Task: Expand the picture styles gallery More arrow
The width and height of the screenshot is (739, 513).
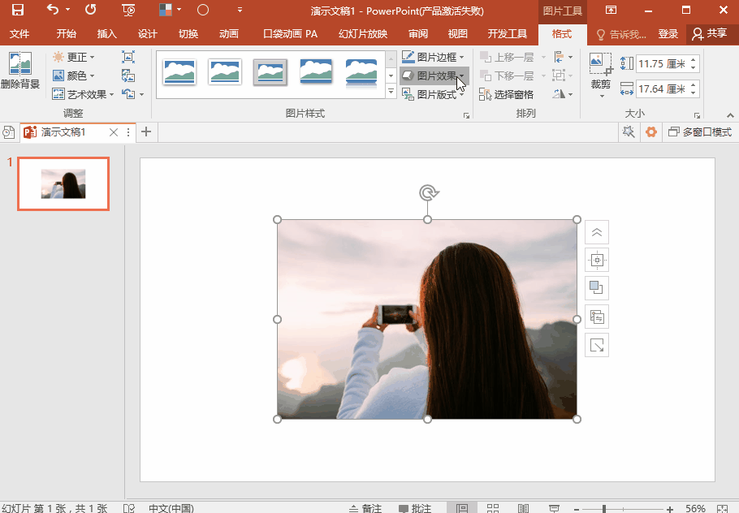Action: click(391, 92)
